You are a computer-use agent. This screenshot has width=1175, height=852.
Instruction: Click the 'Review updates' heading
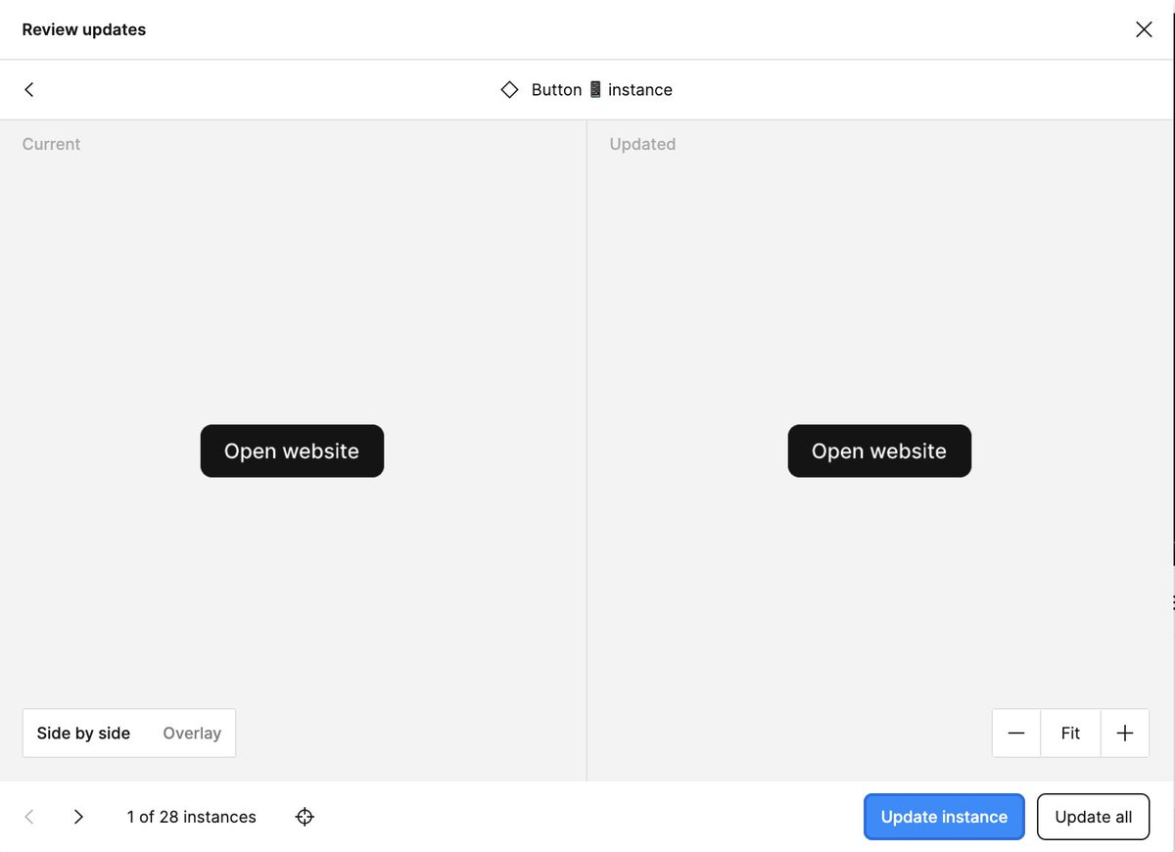(x=84, y=29)
